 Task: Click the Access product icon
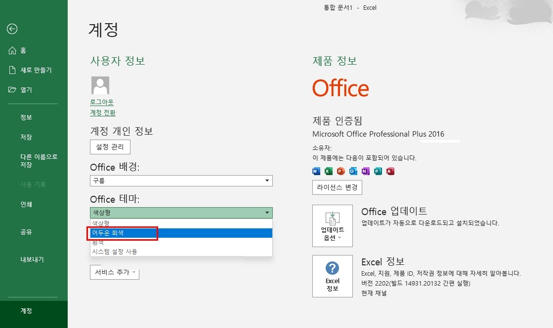(x=390, y=171)
